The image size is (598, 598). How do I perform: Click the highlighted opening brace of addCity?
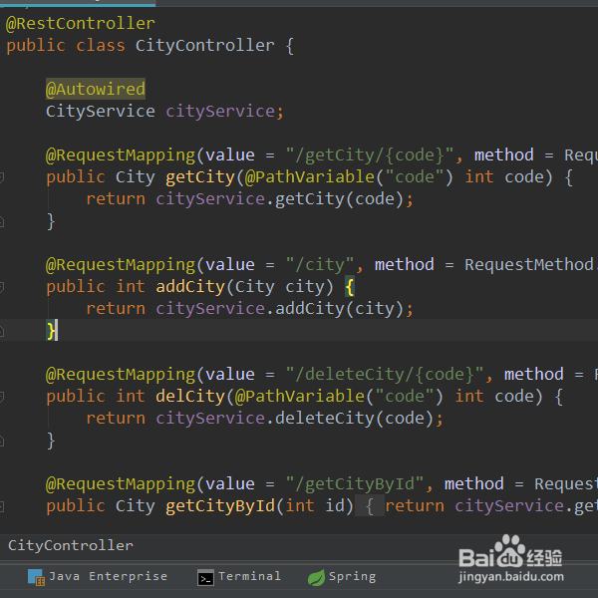pyautogui.click(x=350, y=287)
